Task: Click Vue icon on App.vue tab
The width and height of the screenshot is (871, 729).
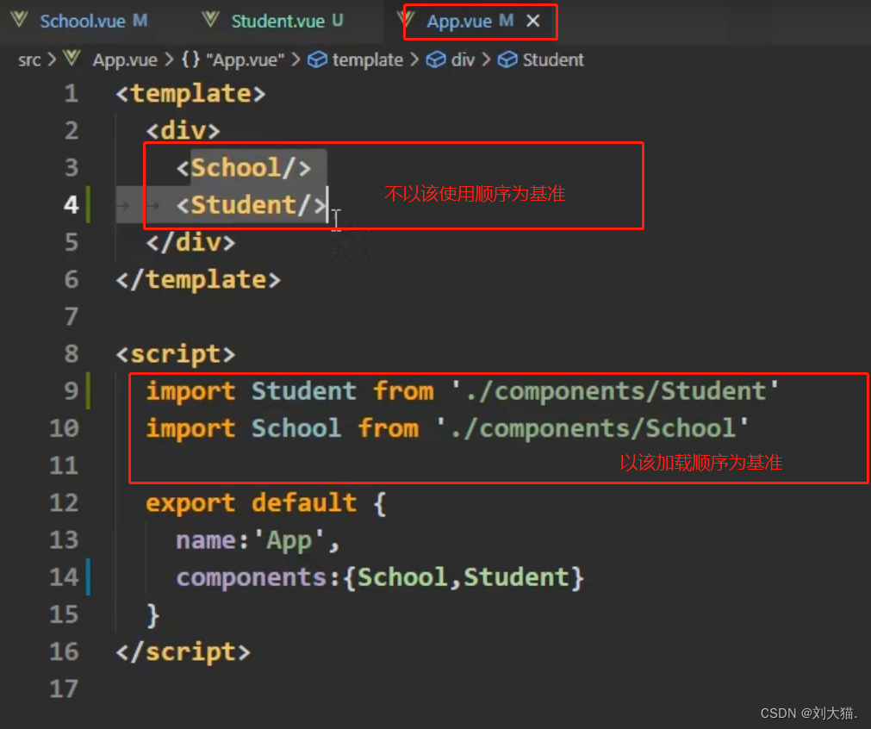Action: (406, 21)
